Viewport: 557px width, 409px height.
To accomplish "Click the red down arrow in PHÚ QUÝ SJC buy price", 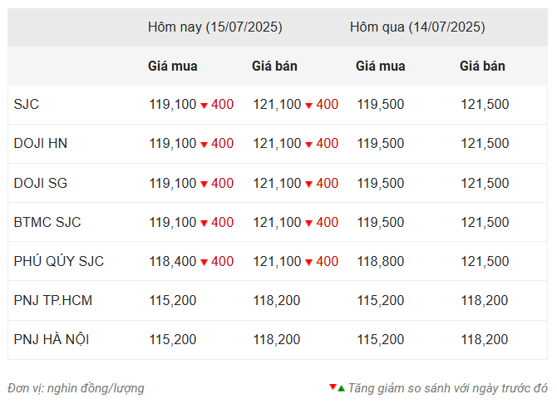I will tap(204, 263).
